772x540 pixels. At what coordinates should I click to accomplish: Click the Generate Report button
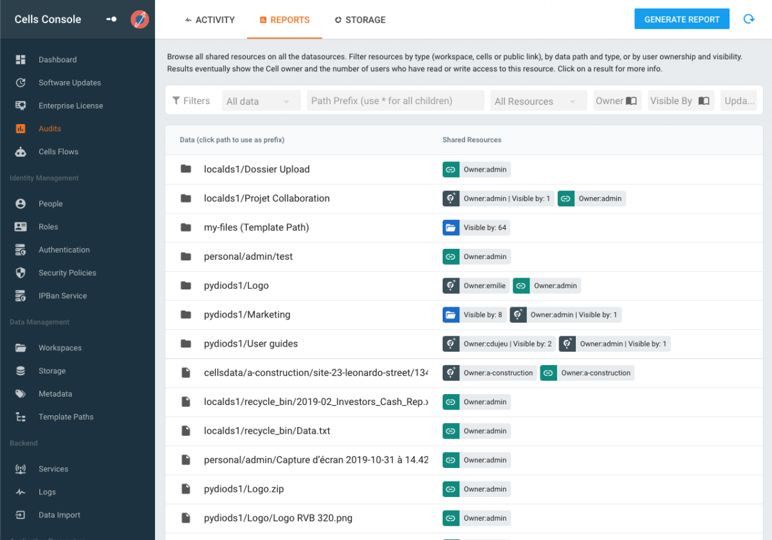point(681,19)
